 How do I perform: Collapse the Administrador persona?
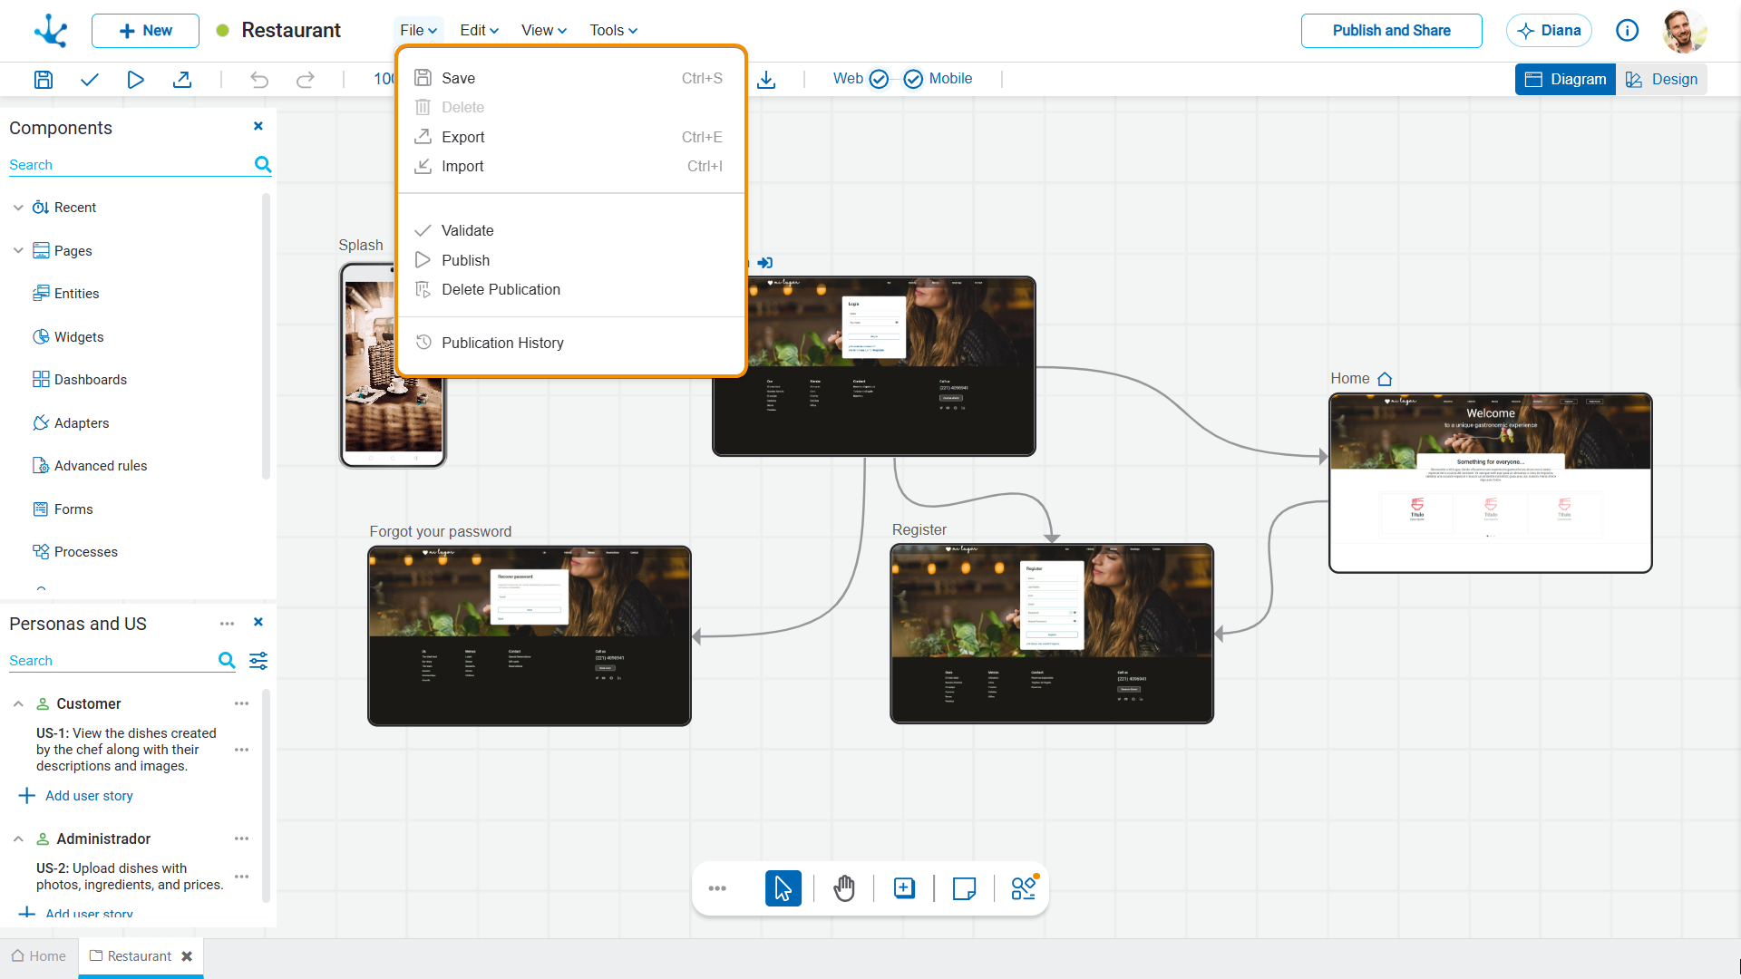click(x=18, y=838)
